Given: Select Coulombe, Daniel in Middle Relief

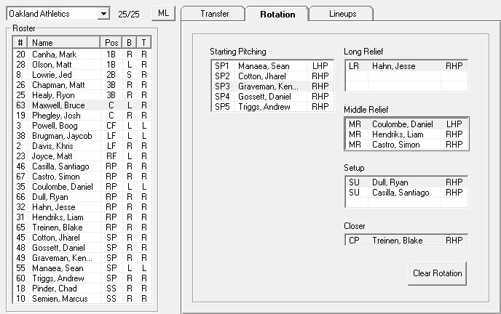Looking at the screenshot, I should pyautogui.click(x=404, y=124).
